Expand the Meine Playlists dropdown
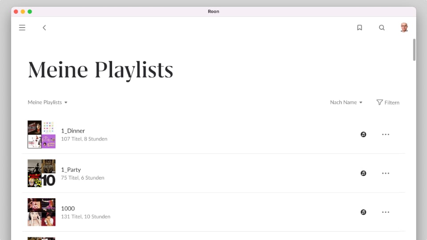Screen dimensions: 427x240 click(x=48, y=102)
